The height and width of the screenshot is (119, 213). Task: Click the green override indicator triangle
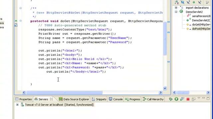(16, 20)
